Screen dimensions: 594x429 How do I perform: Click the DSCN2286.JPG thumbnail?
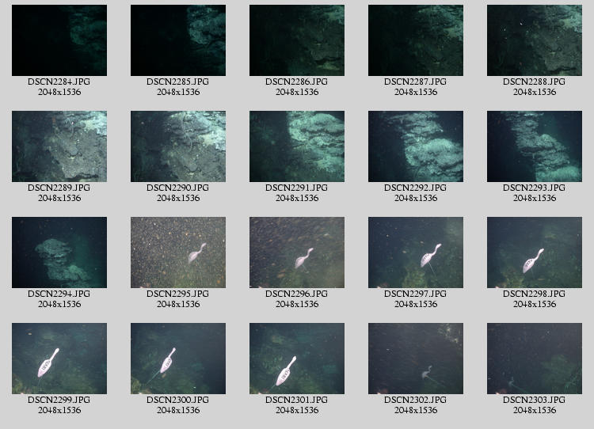point(297,40)
